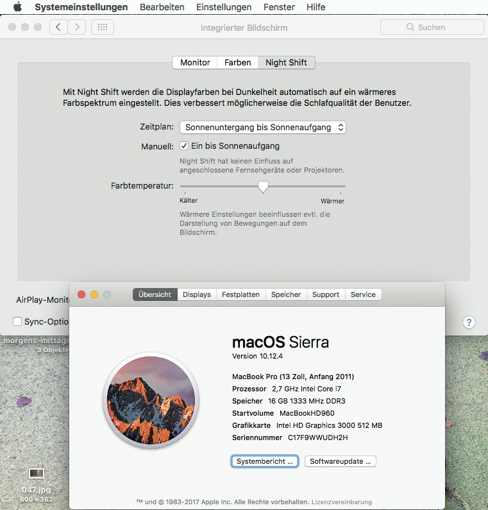The image size is (488, 510).
Task: Click the Farbtemperatur slider handle
Action: (x=263, y=186)
